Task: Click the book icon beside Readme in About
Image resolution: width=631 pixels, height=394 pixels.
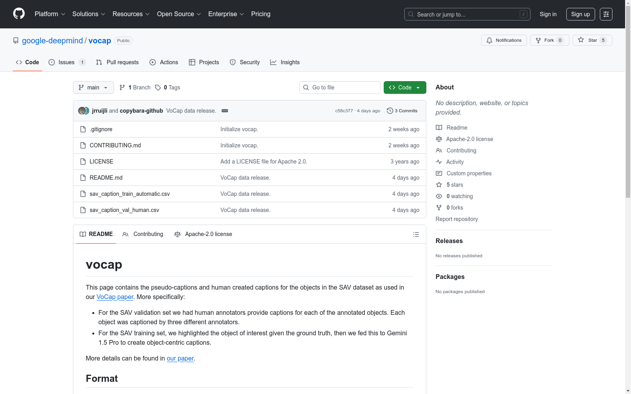Action: pos(439,128)
